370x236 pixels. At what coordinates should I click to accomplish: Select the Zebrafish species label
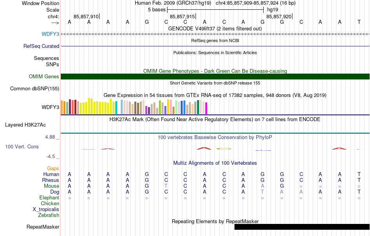[49, 215]
